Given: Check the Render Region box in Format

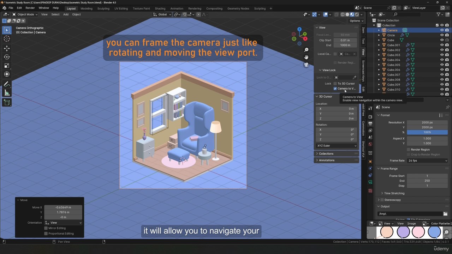Looking at the screenshot, I should [x=408, y=150].
